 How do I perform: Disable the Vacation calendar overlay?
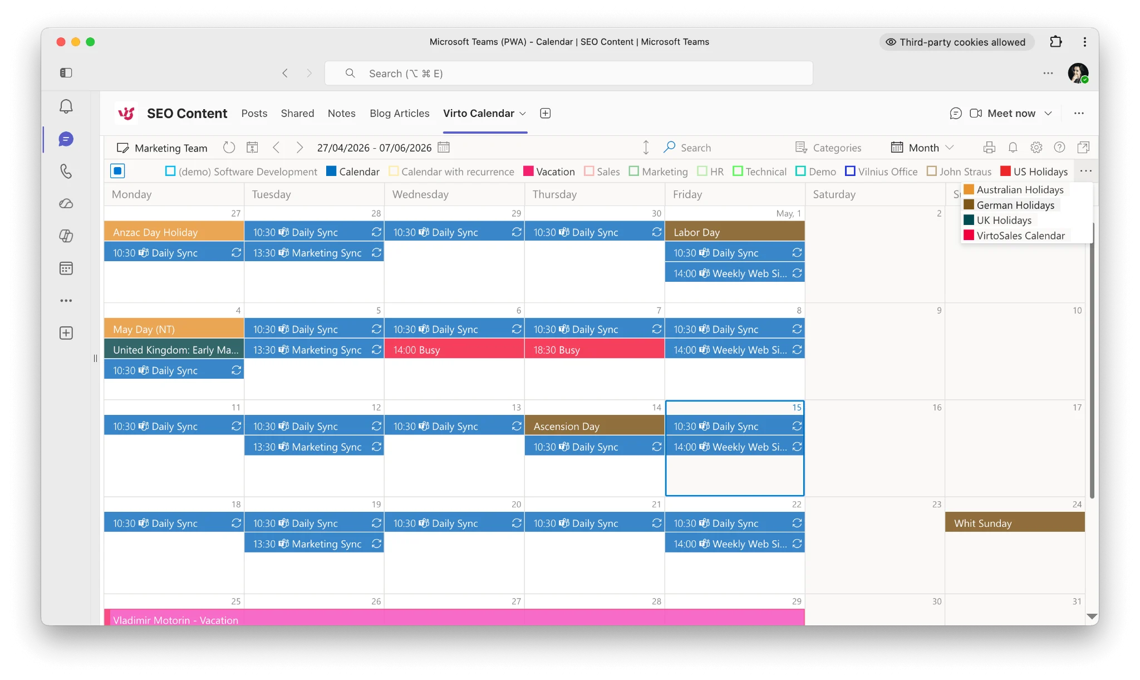pyautogui.click(x=528, y=172)
